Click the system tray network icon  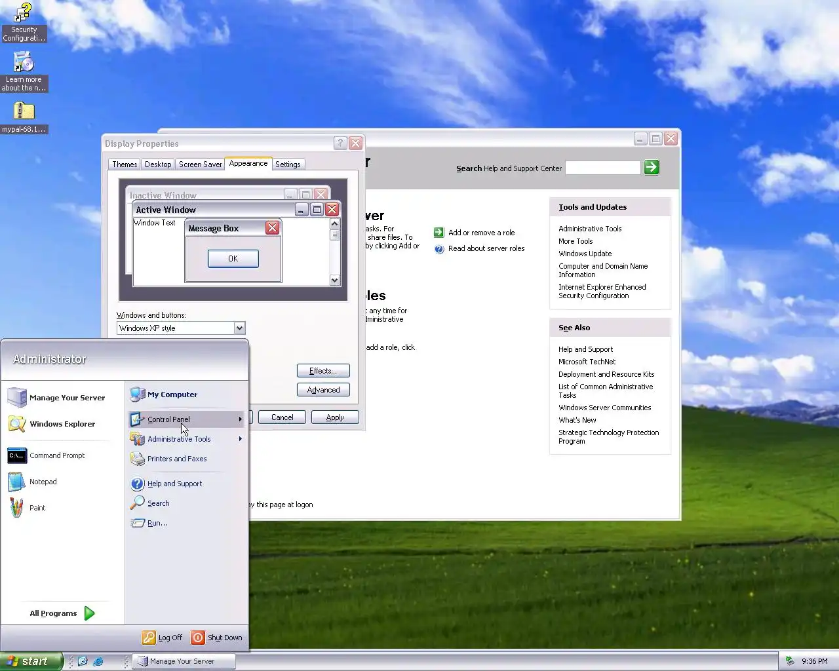pos(790,661)
